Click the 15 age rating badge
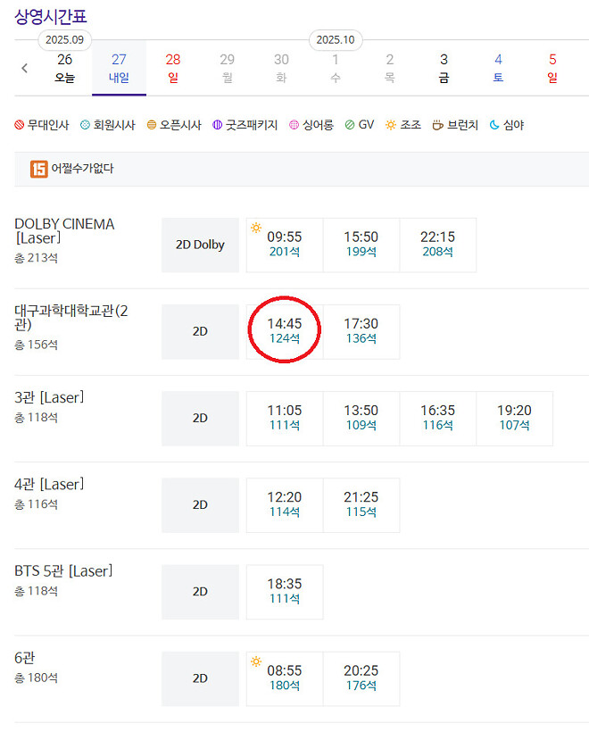 (36, 168)
